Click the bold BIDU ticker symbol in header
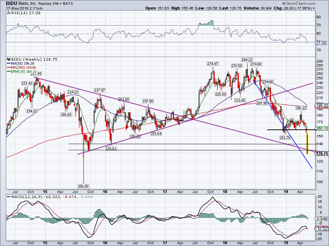The height and width of the screenshot is (246, 329). (11, 3)
